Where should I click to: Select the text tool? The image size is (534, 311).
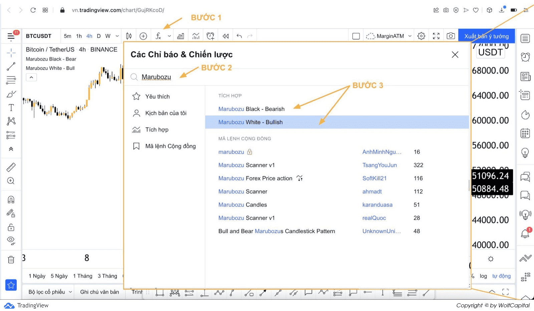11,107
